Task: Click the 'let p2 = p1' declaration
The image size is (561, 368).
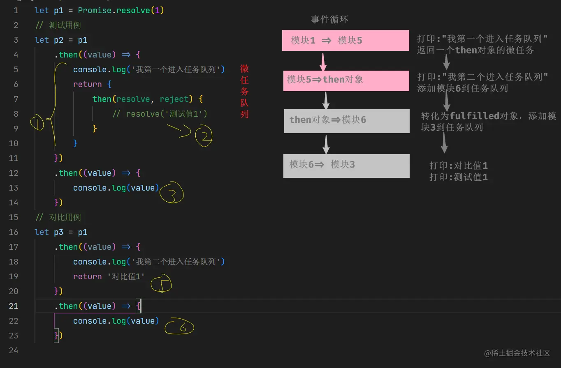Action: [x=61, y=40]
